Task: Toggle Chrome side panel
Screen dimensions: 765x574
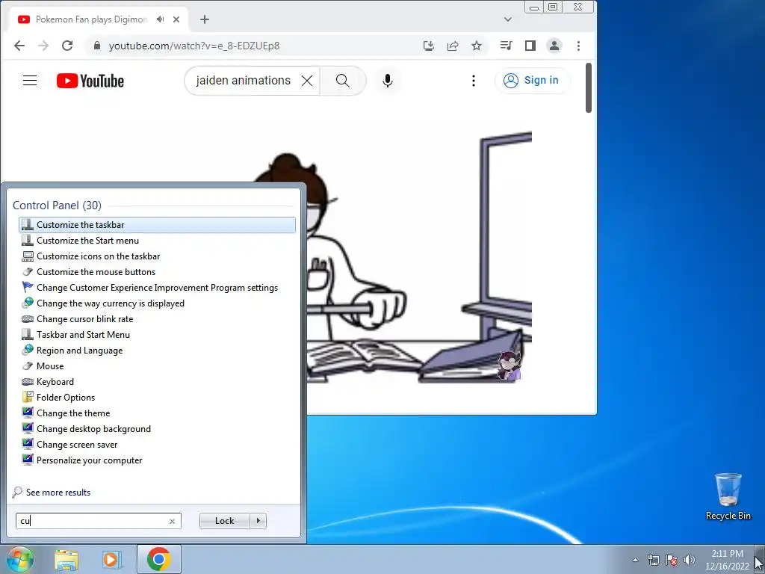Action: (530, 46)
